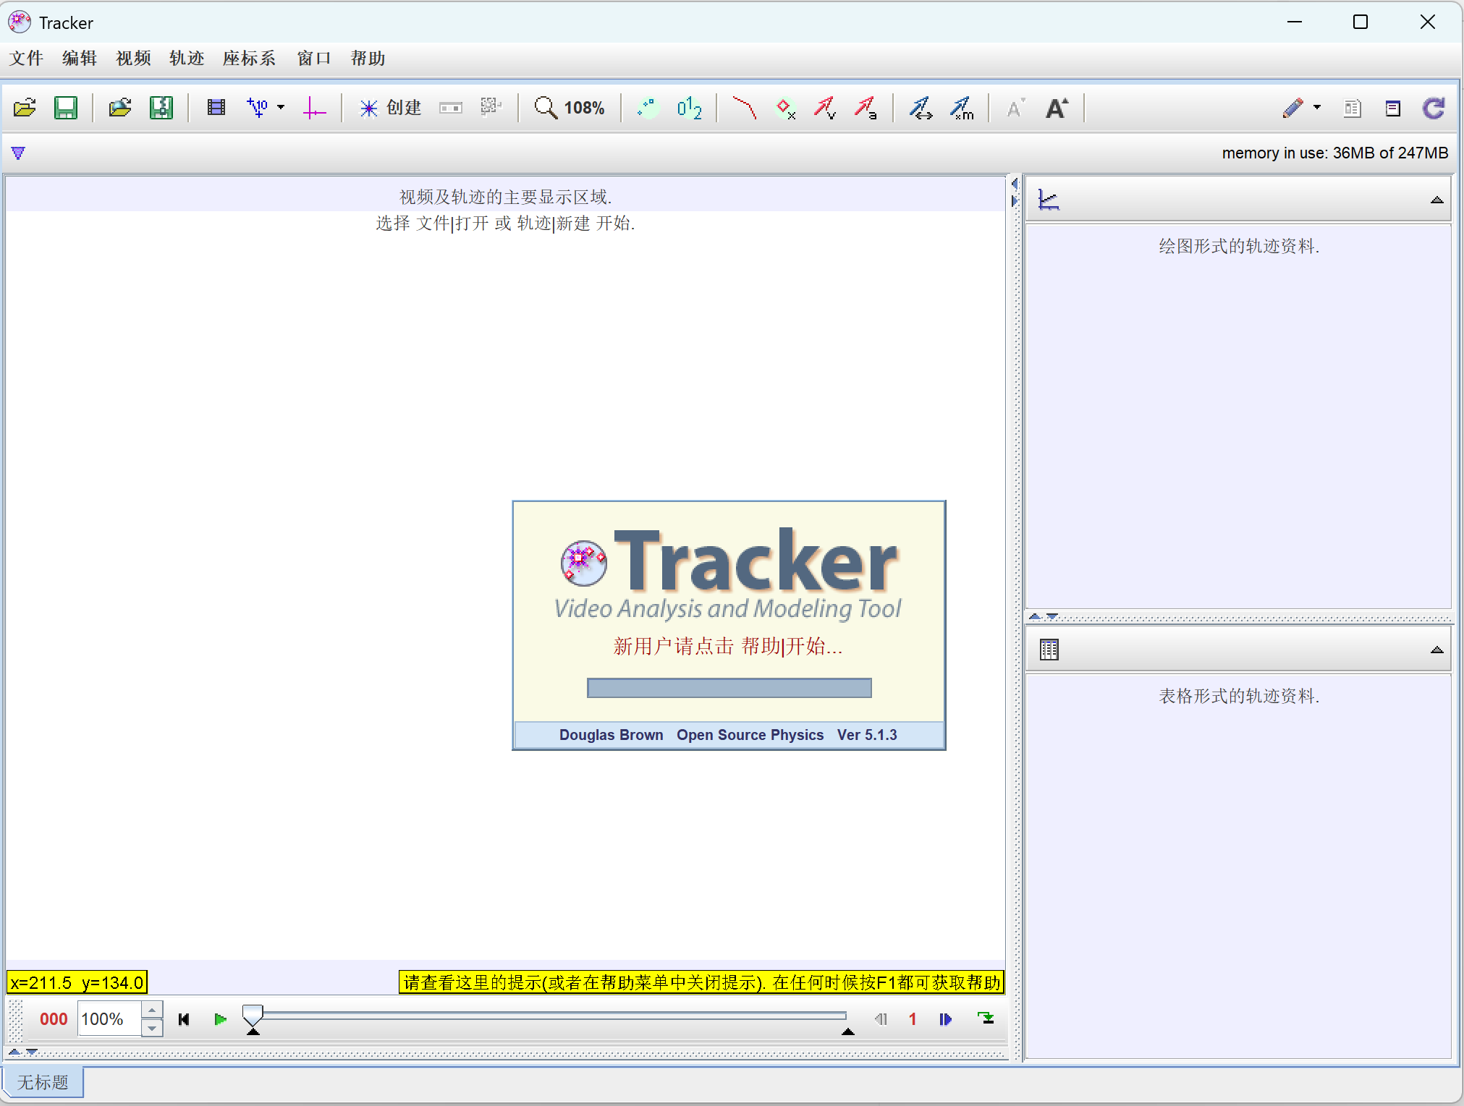Viewport: 1464px width, 1106px height.
Task: Open the zoom magnifier tool
Action: [x=545, y=107]
